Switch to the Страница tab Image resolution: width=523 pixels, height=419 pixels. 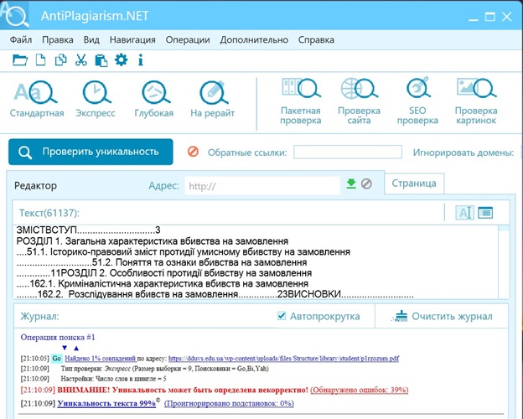tap(414, 184)
